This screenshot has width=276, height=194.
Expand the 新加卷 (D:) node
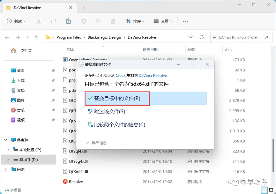8,160
